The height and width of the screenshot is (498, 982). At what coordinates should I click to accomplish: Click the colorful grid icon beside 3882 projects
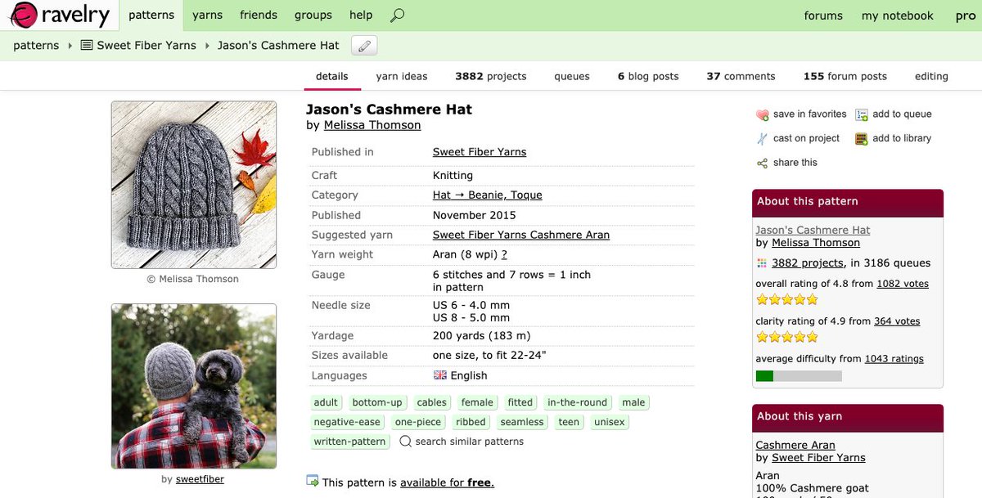tap(762, 263)
